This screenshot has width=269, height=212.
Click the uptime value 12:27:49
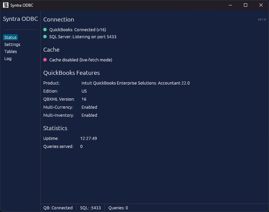[89, 138]
